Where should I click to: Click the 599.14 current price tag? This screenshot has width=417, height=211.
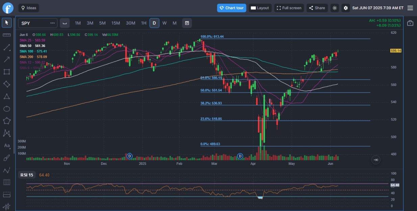coord(396,51)
